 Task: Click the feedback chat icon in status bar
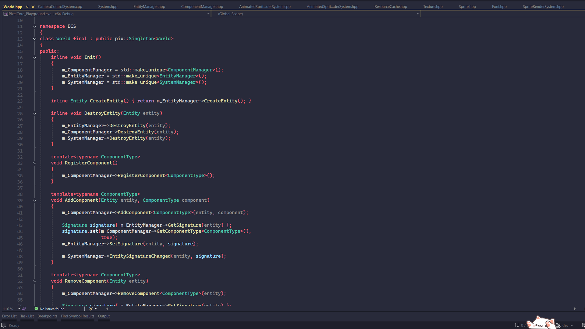pos(4,325)
